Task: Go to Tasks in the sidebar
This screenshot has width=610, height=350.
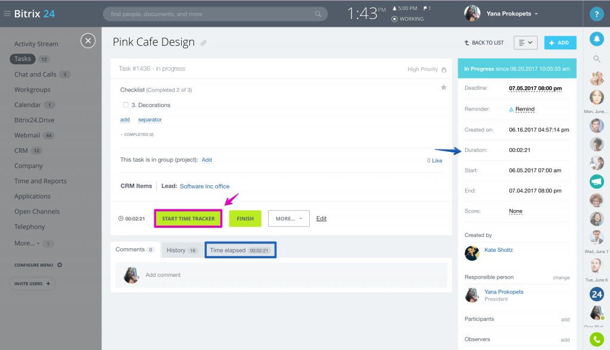Action: point(23,59)
